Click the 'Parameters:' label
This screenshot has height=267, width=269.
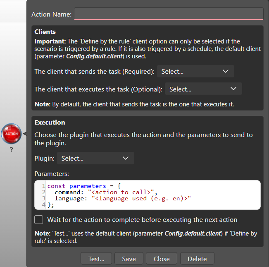52,174
